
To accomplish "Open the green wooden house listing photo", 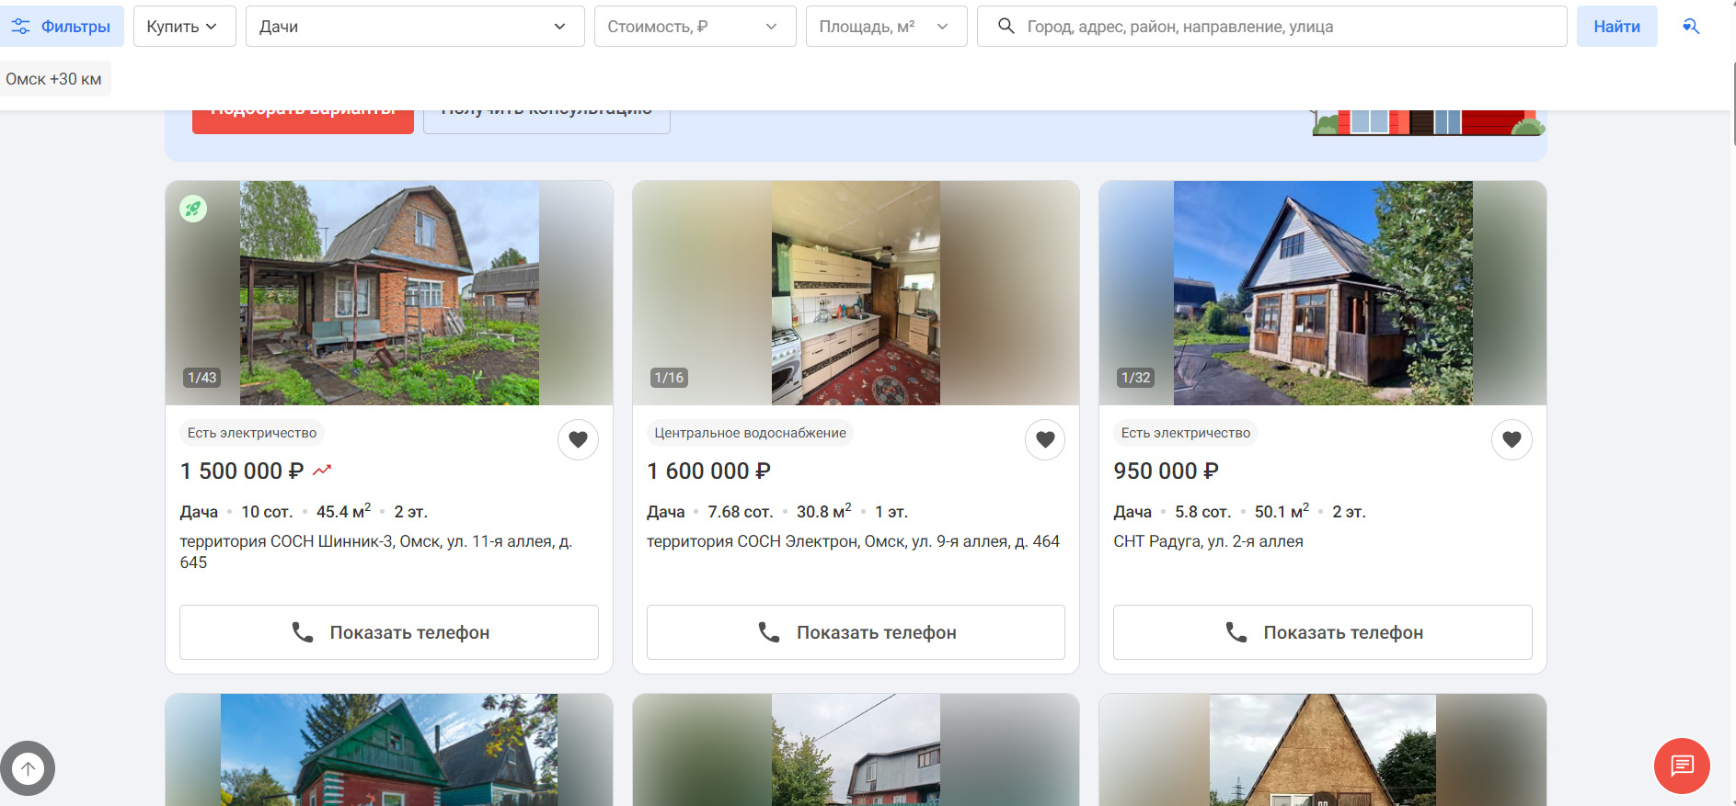I will tap(389, 750).
